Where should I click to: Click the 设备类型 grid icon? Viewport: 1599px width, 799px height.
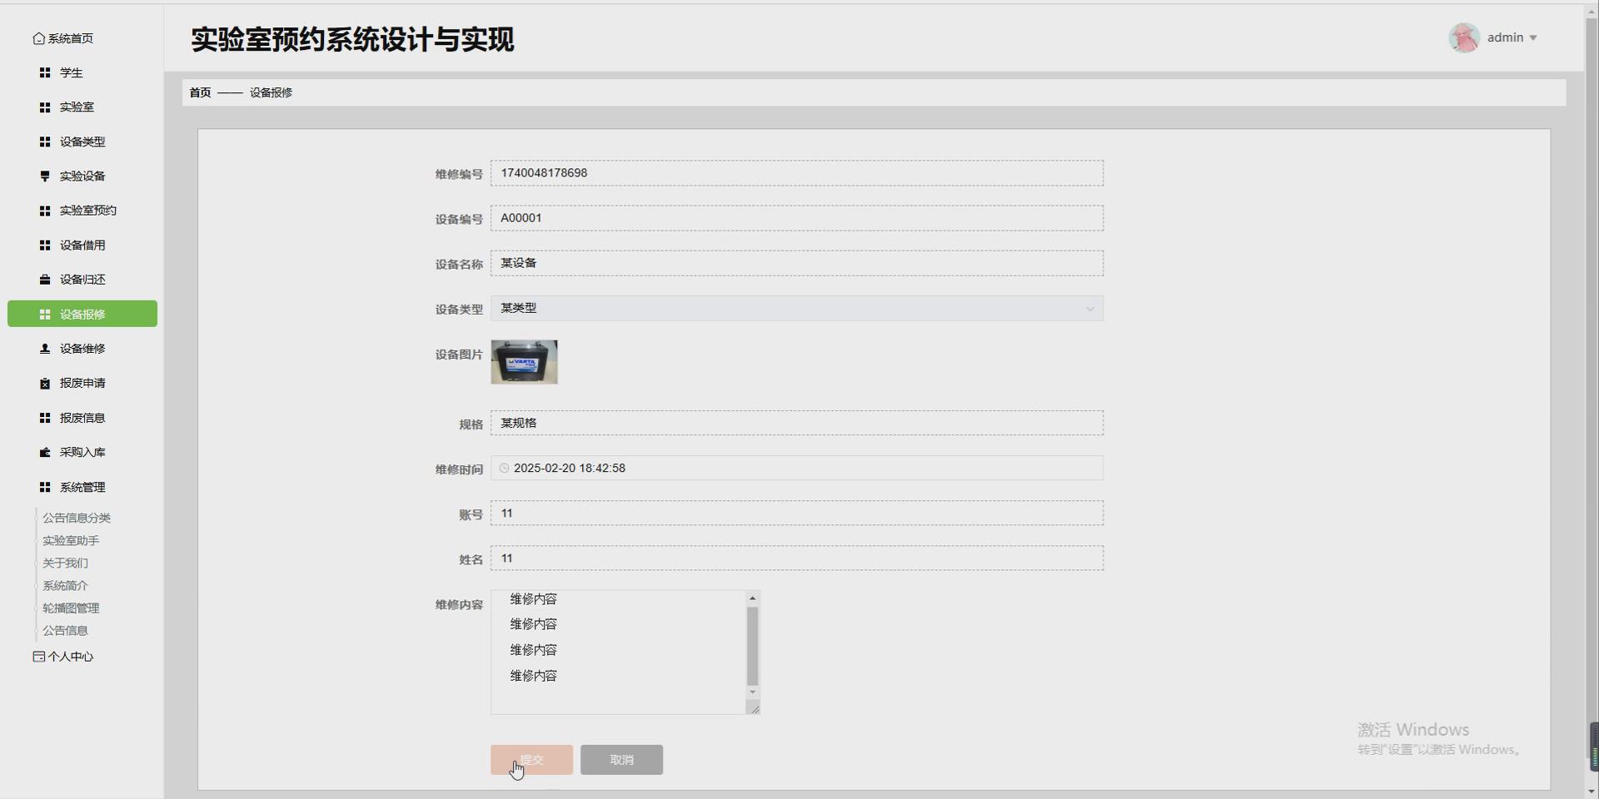pos(45,141)
